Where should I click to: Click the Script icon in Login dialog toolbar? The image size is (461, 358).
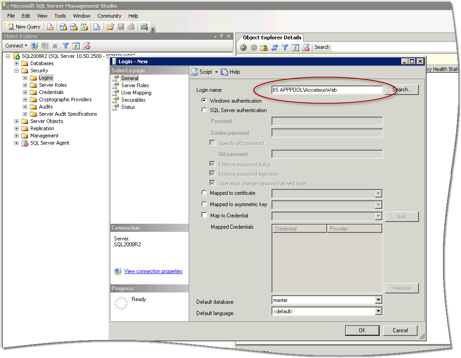195,72
